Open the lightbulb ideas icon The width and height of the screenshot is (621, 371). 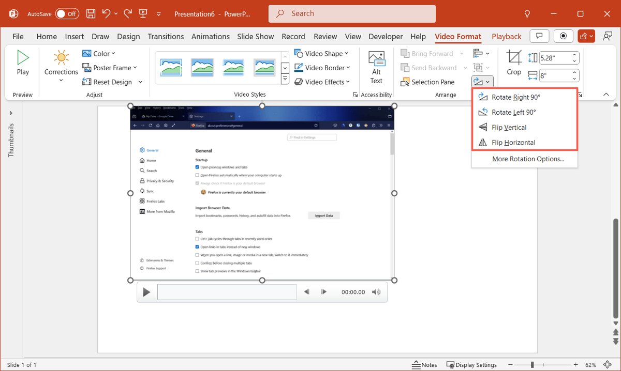(x=527, y=14)
